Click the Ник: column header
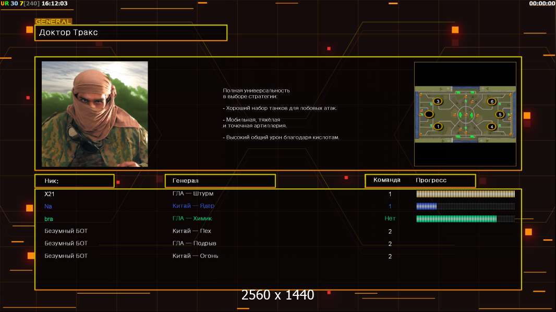The width and height of the screenshot is (556, 312). coord(74,181)
